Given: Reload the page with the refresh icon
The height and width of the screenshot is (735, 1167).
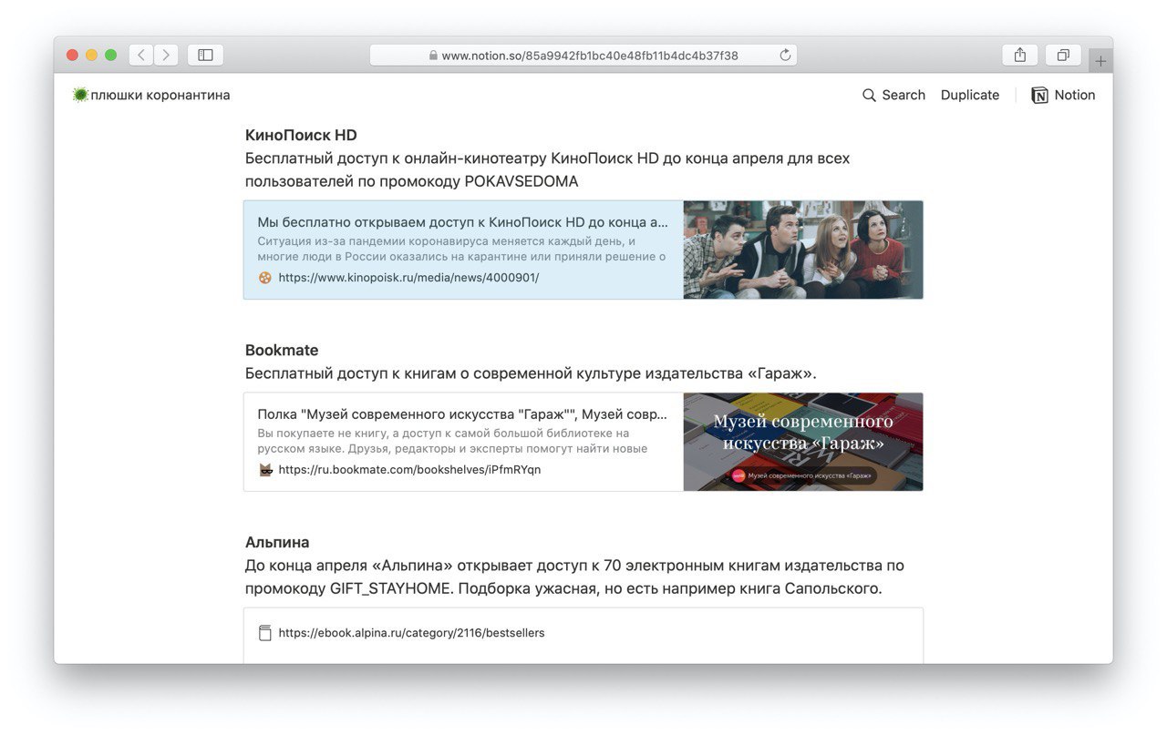Looking at the screenshot, I should point(785,56).
